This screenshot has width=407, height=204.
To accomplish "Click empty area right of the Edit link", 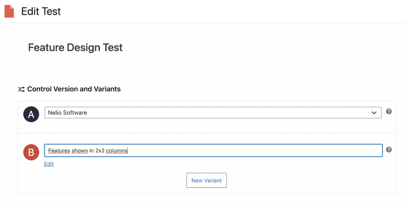I will point(207,164).
